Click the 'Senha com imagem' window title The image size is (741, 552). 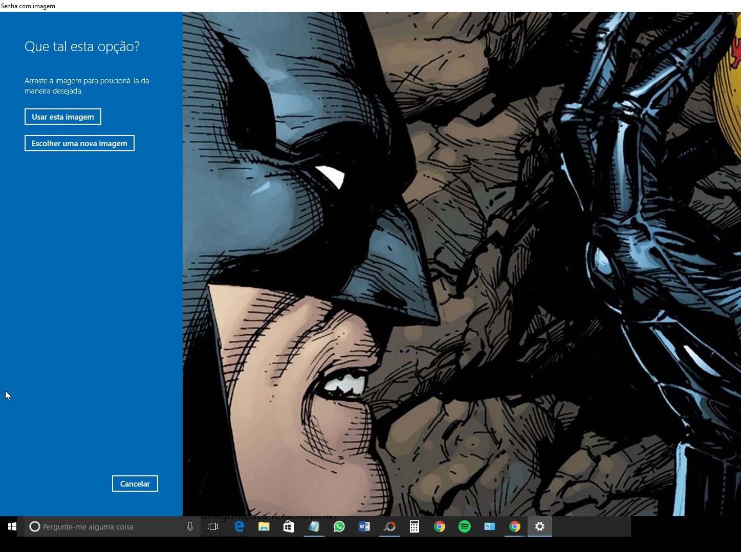coord(28,6)
